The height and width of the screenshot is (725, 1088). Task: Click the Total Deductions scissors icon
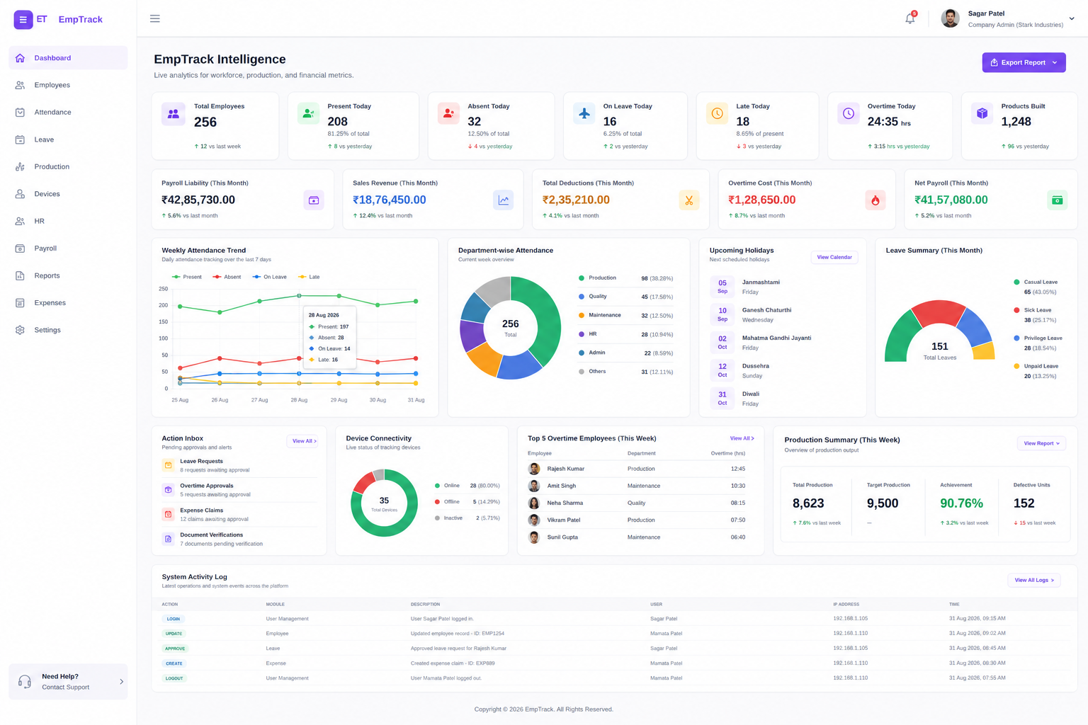(x=689, y=200)
